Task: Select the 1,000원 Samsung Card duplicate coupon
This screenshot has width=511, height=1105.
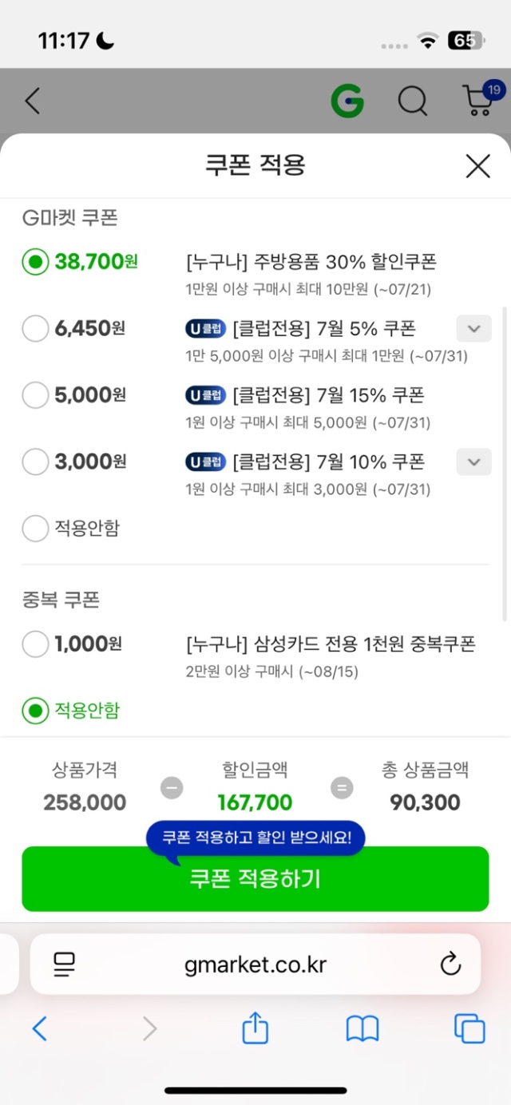Action: pos(36,644)
